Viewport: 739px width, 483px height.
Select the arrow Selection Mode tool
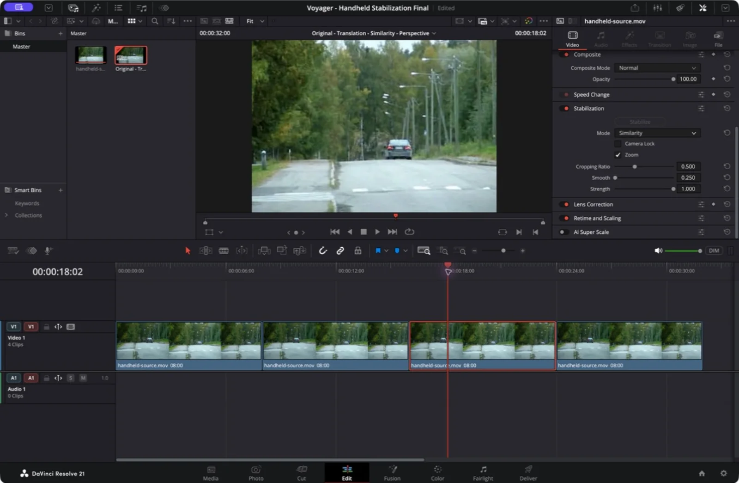pyautogui.click(x=188, y=251)
